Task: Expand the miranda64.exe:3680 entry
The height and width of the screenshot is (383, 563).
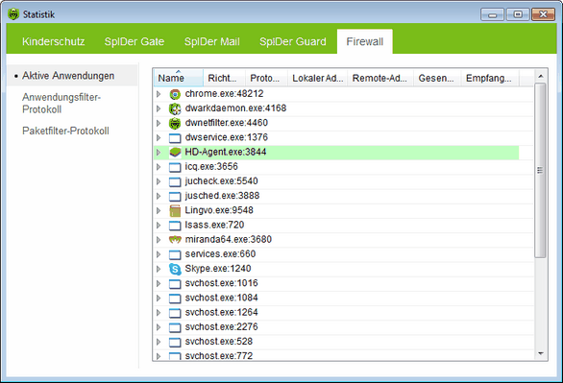Action: pos(159,240)
